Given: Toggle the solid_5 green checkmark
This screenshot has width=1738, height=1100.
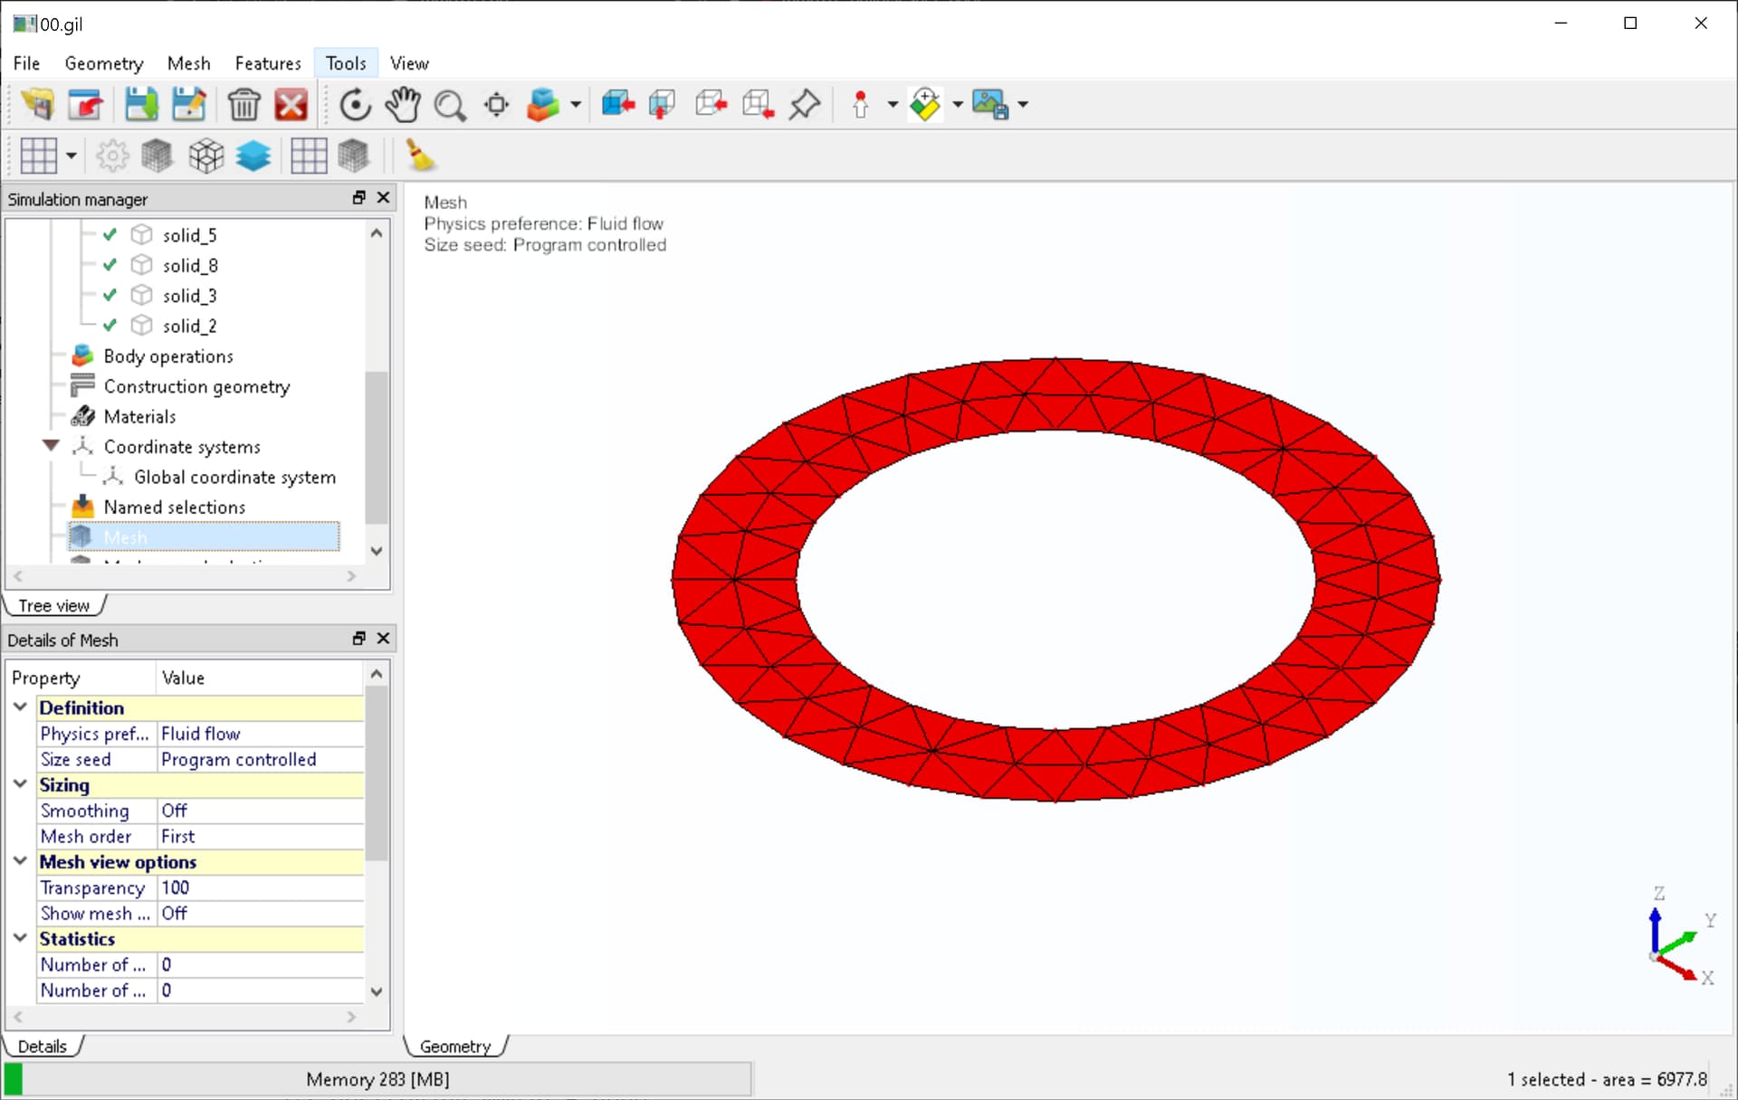Looking at the screenshot, I should pyautogui.click(x=110, y=235).
